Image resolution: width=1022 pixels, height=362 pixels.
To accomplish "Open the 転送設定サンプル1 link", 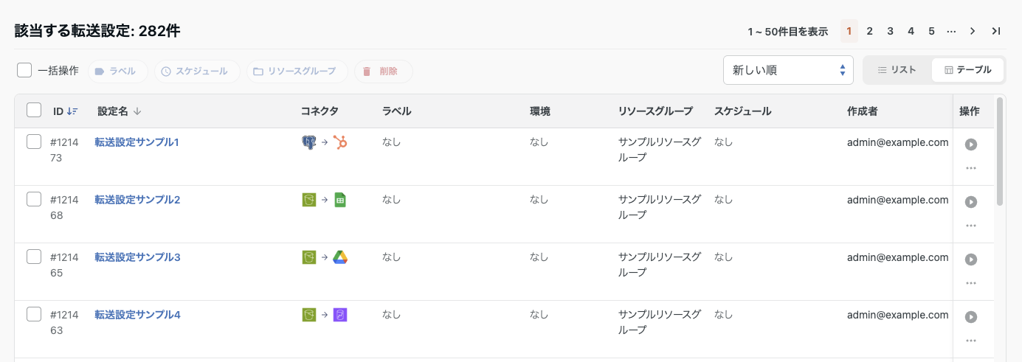I will point(137,142).
